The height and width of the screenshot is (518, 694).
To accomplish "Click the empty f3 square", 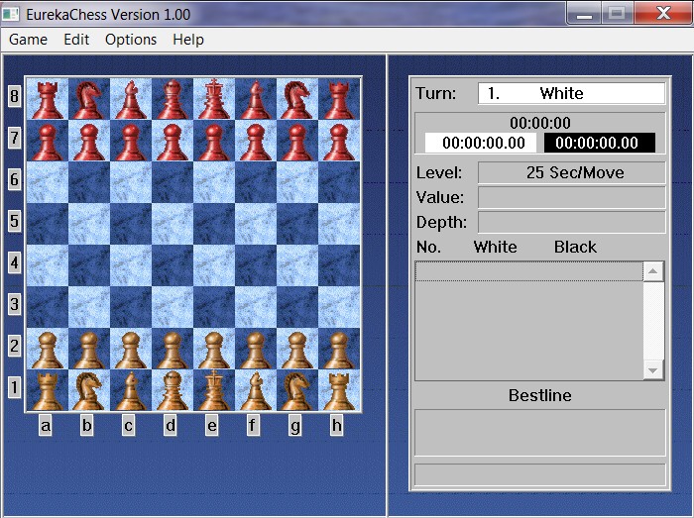I will pos(256,307).
